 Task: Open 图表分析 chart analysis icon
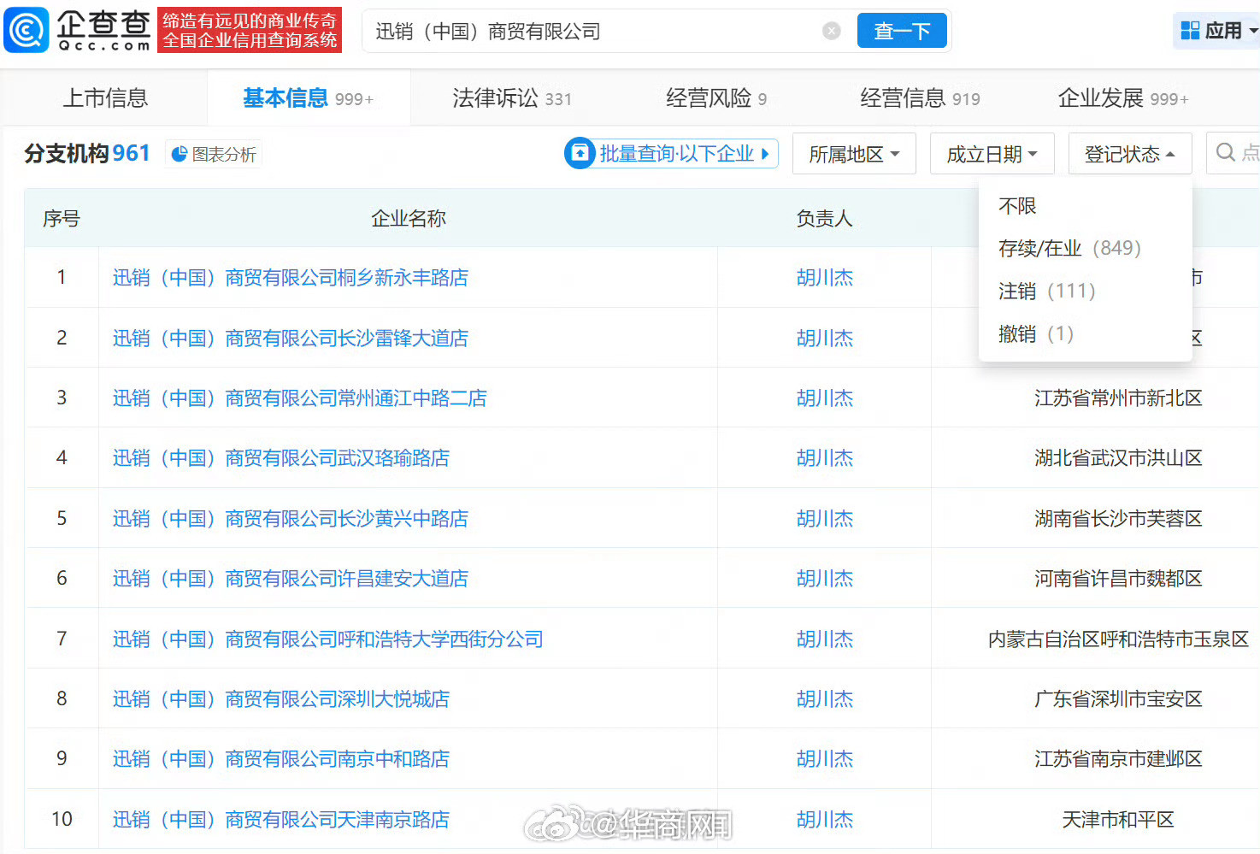[x=180, y=154]
